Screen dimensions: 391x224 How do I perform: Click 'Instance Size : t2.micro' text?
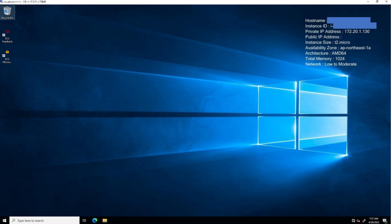click(327, 42)
